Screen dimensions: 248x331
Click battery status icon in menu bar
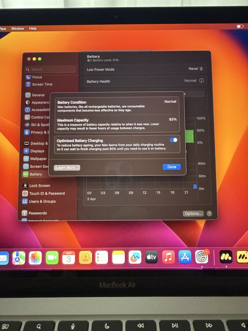(x=240, y=26)
